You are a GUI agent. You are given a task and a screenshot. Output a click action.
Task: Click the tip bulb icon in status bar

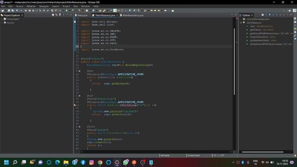click(x=295, y=156)
